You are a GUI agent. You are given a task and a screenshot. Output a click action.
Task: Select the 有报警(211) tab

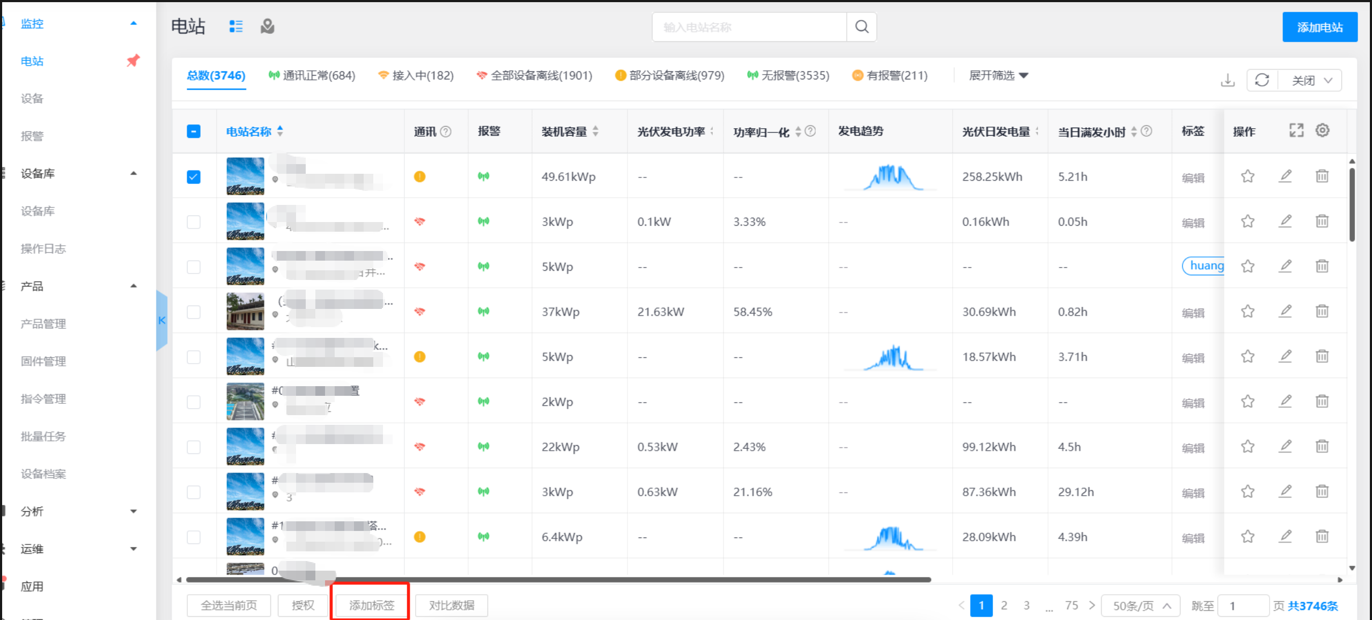[x=890, y=76]
